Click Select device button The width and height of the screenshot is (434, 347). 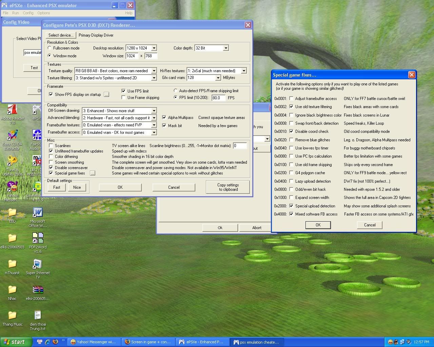[x=61, y=35]
